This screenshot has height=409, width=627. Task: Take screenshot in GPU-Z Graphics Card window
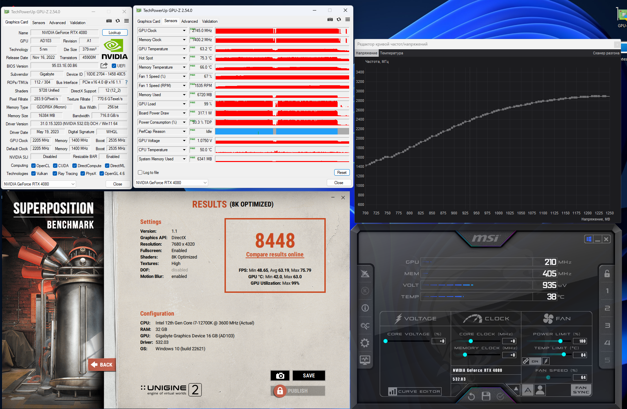109,21
